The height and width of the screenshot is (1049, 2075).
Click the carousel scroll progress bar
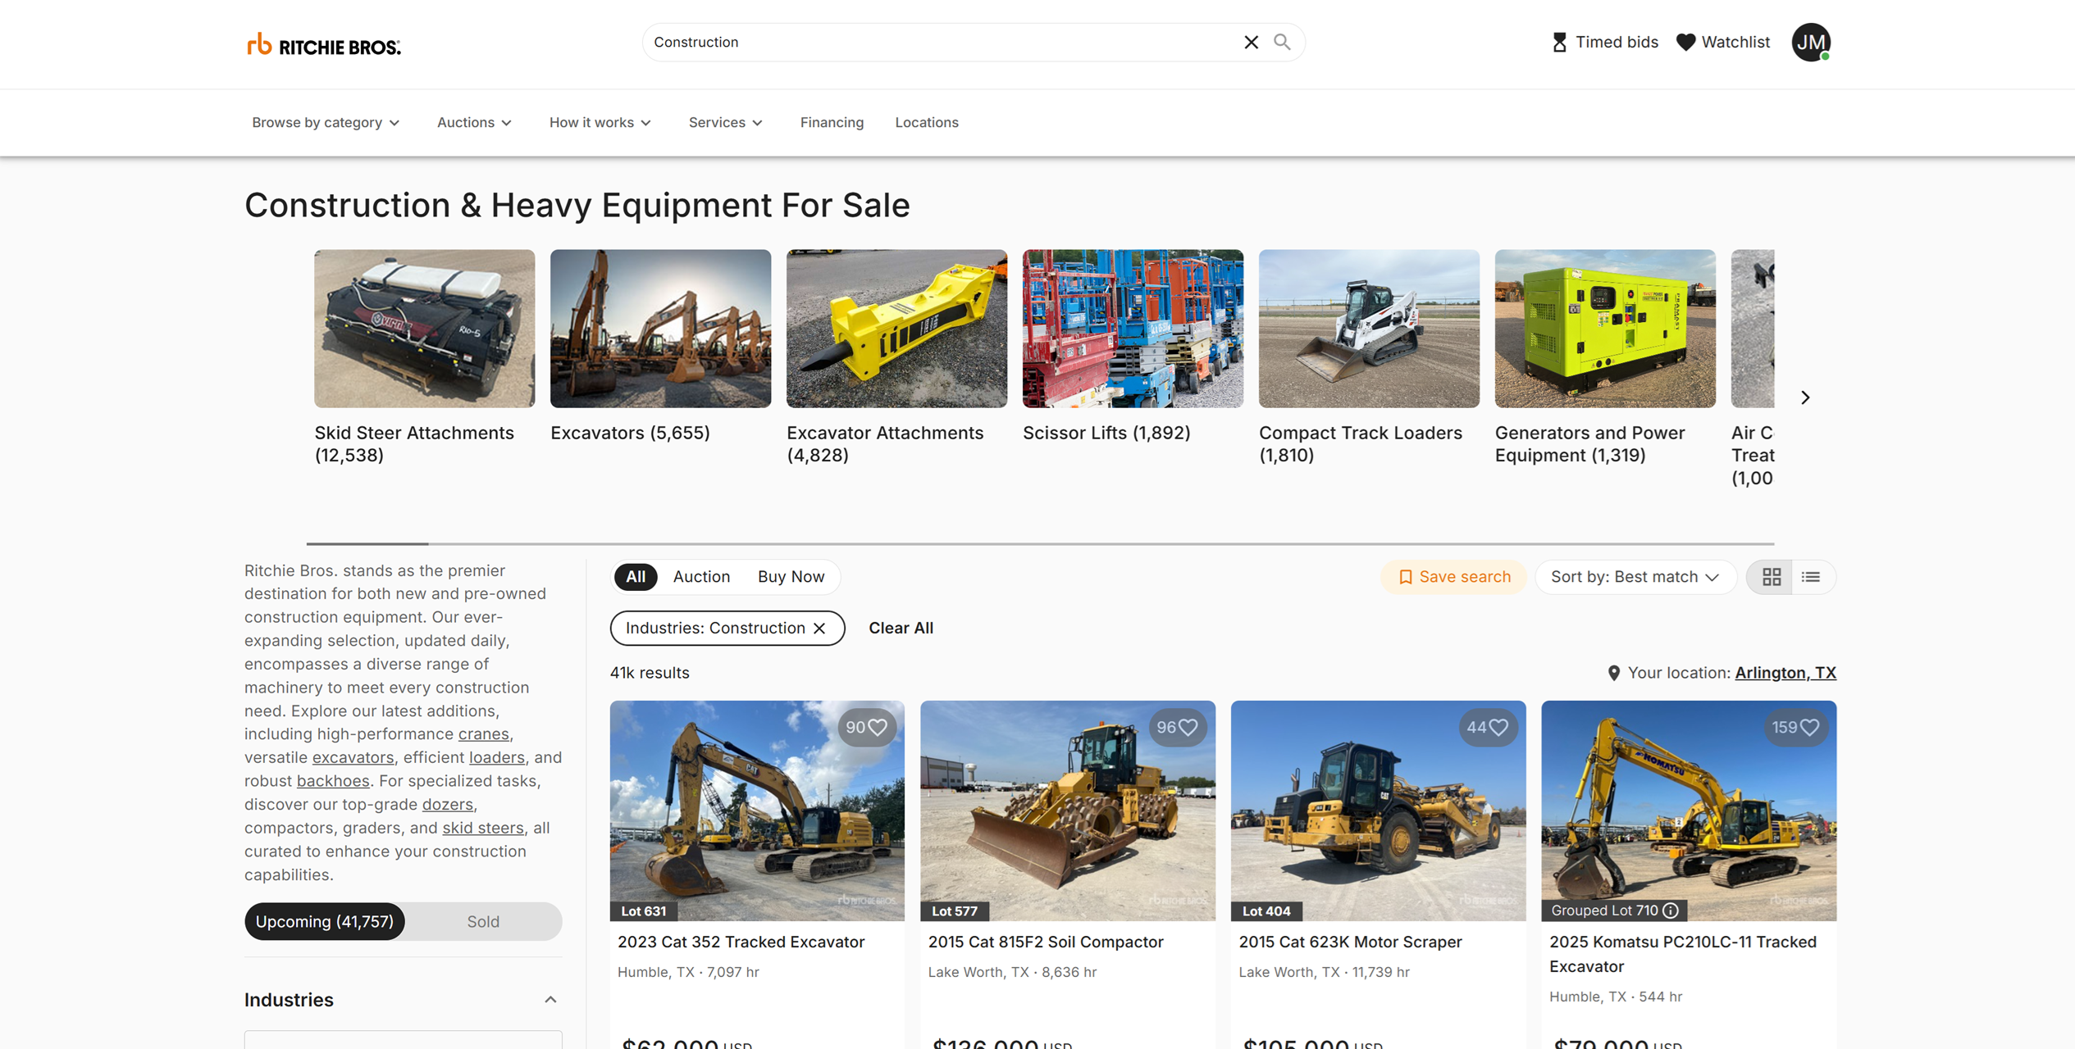point(1040,543)
